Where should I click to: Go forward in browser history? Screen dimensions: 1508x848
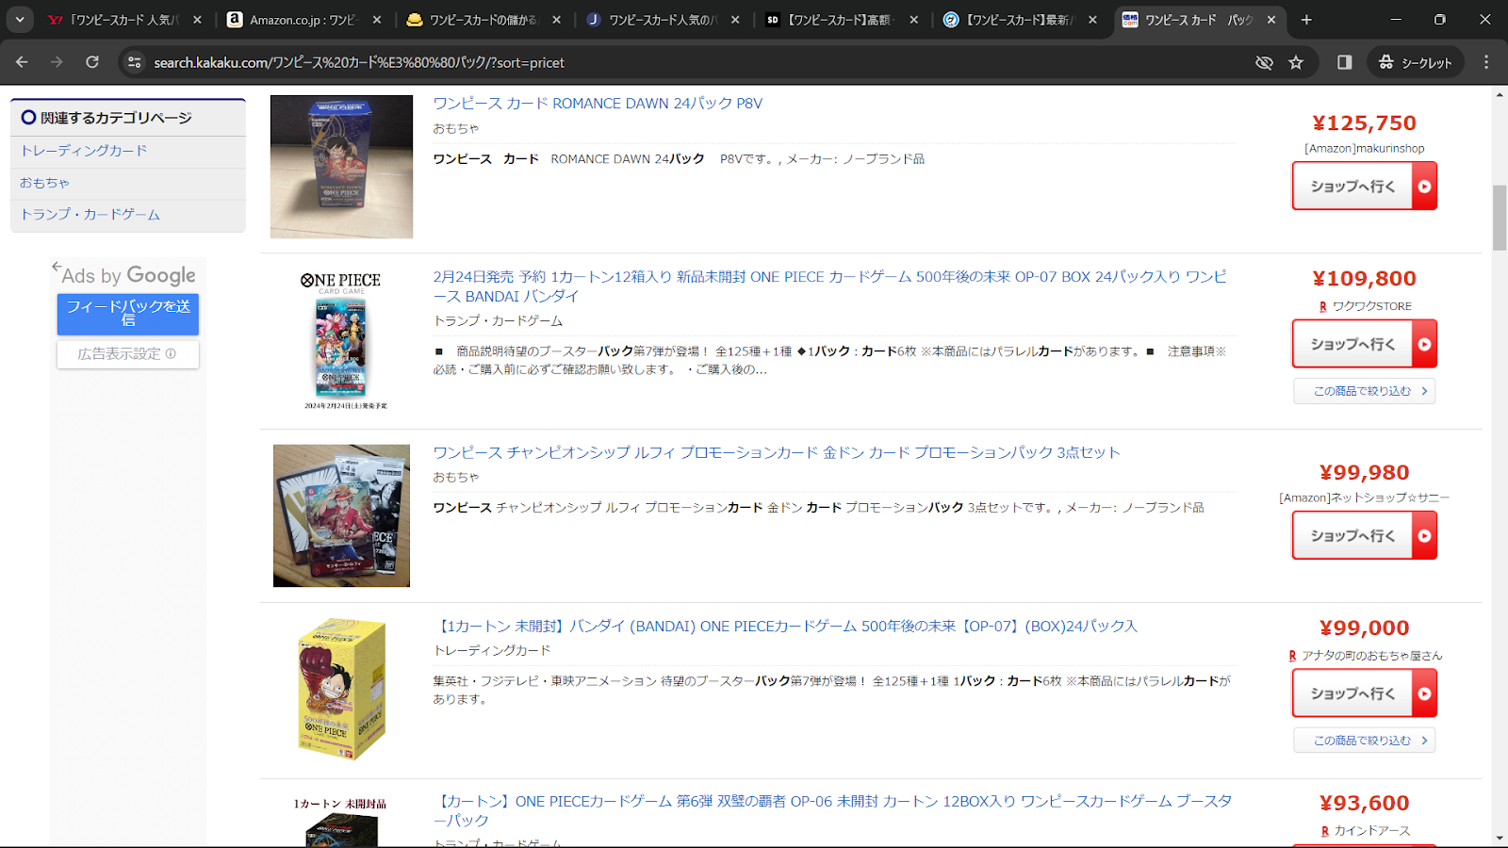pos(57,62)
